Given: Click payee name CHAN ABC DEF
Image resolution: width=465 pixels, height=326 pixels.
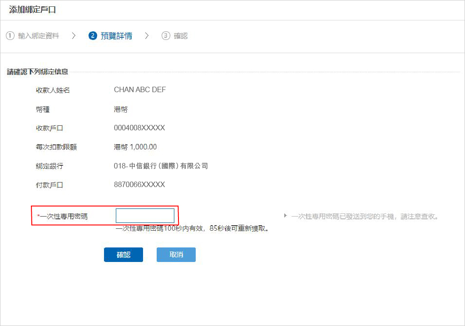Looking at the screenshot, I should [x=140, y=89].
